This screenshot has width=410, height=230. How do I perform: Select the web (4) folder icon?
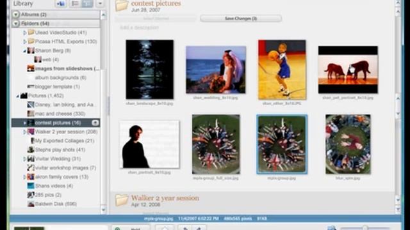[x=38, y=59]
